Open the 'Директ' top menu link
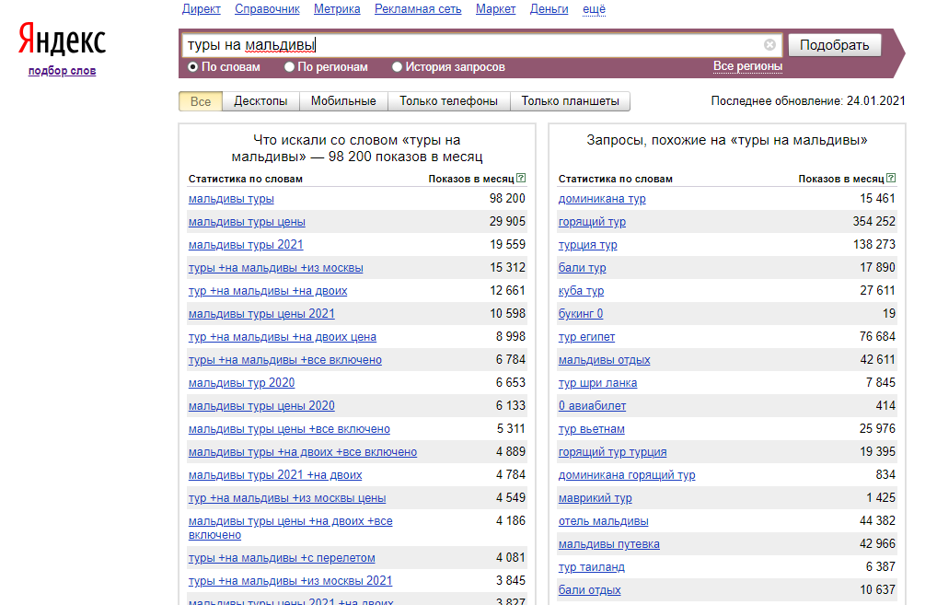Image resolution: width=937 pixels, height=605 pixels. coord(202,9)
